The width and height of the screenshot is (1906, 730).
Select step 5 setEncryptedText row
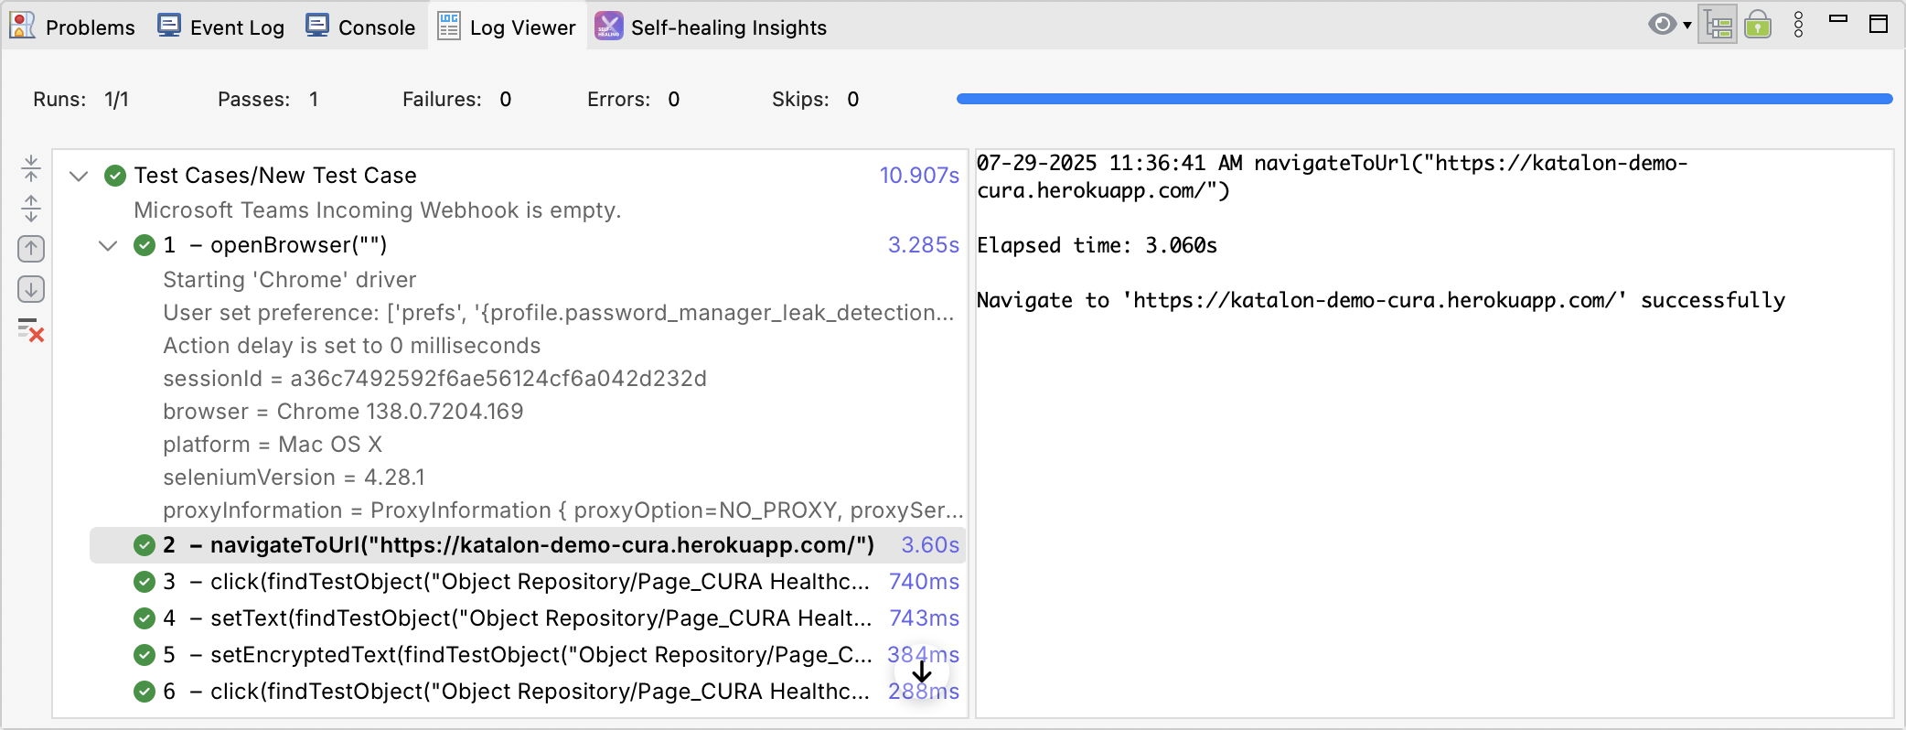pyautogui.click(x=529, y=654)
